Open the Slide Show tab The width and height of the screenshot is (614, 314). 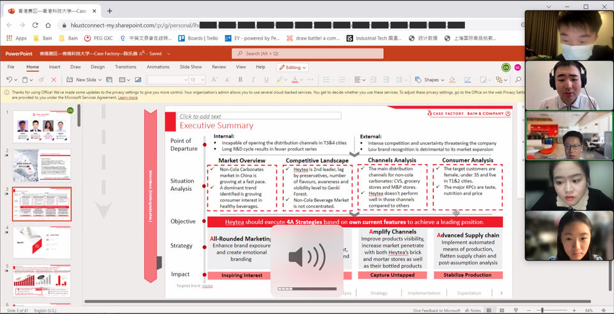[x=191, y=67]
